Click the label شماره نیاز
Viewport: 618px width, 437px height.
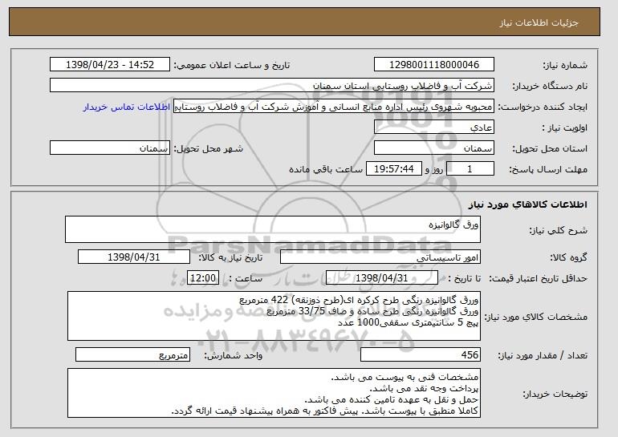[565, 65]
